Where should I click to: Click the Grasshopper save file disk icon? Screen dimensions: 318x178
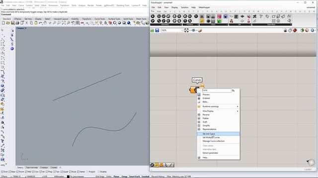pos(157,30)
